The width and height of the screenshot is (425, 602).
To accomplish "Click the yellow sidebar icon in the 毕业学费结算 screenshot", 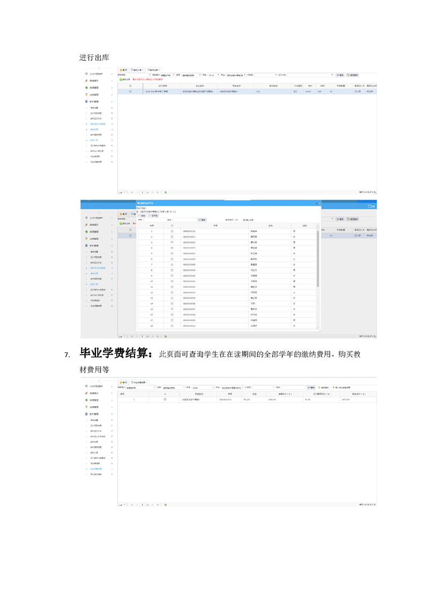I will click(86, 407).
